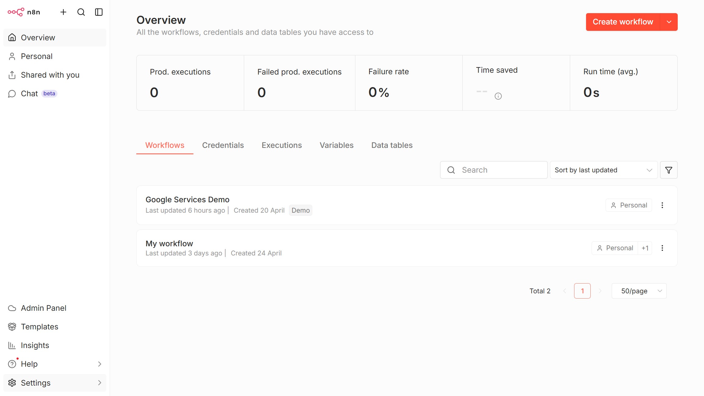The width and height of the screenshot is (704, 396).
Task: Go to previous page arrow in pagination
Action: 565,291
